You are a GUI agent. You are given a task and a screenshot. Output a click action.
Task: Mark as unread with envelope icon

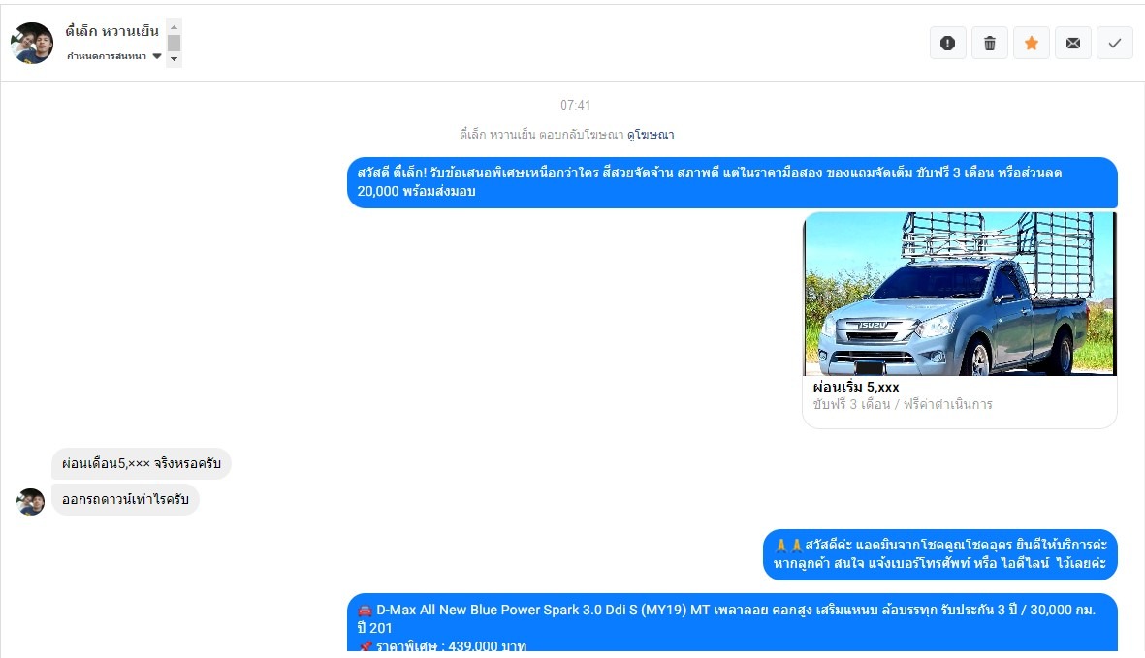tap(1072, 43)
